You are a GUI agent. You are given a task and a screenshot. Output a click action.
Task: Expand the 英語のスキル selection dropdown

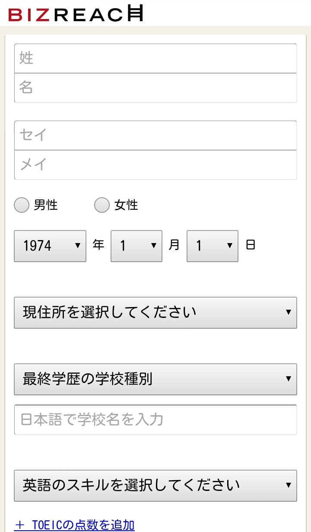pos(155,486)
